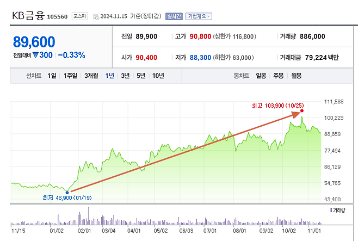Screen dimensions: 358x241
Task: Select the 1일 line chart period
Action: (52, 76)
